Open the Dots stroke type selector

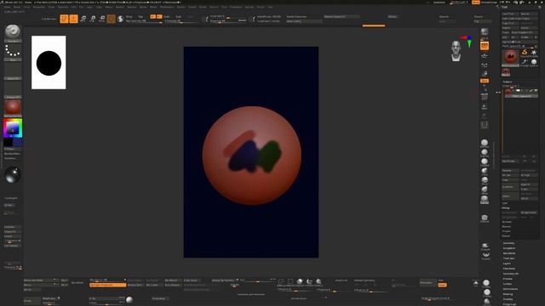tap(13, 52)
